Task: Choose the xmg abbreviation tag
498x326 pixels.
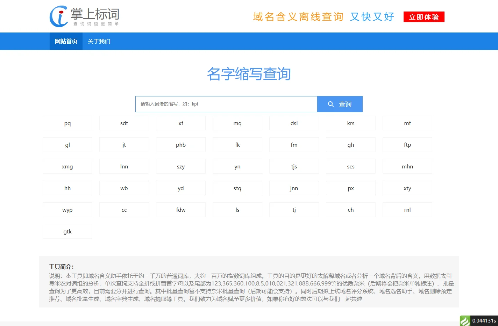Action: [x=67, y=166]
